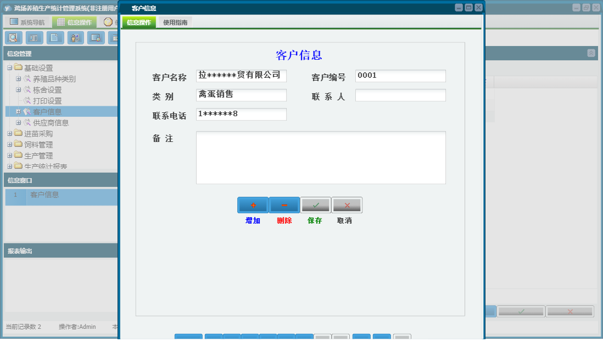
Task: Click the 联系人 input field
Action: pos(400,95)
